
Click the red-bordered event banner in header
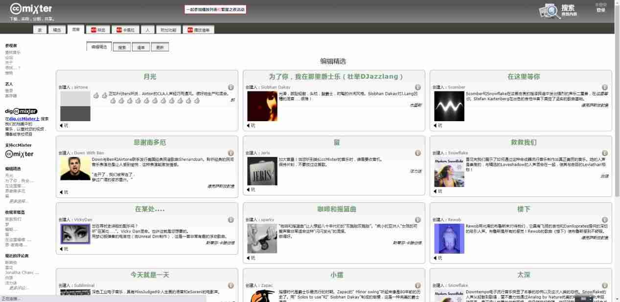tap(215, 9)
